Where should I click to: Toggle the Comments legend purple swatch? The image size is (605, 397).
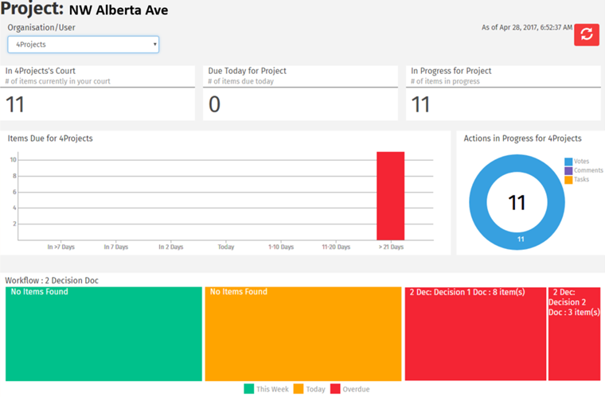click(568, 170)
